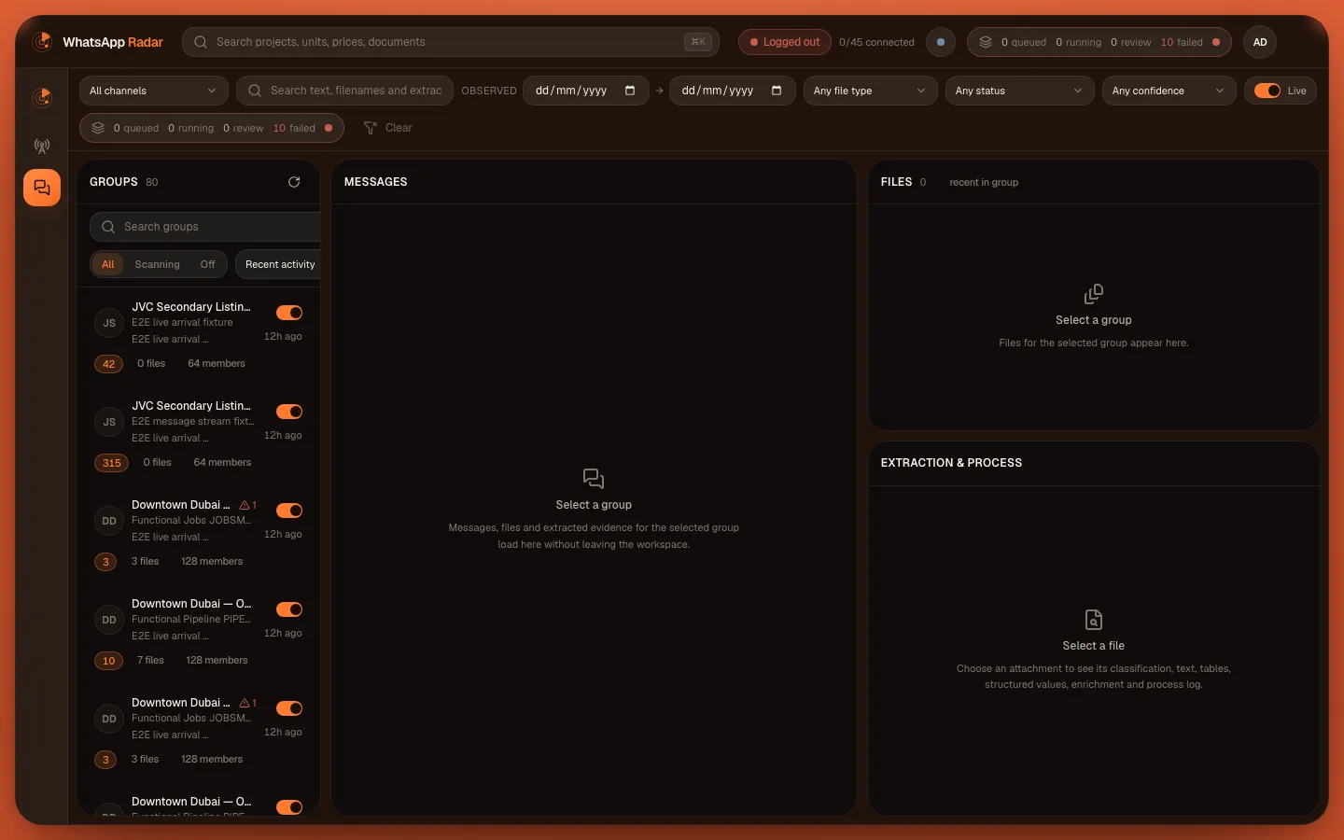
Task: Toggle scanning for lower Functional Jobs JOBSM group
Action: click(289, 708)
